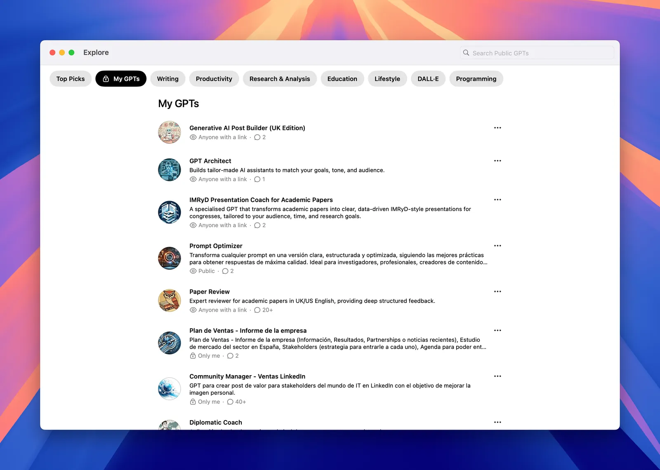Open more options menu for GPT Architect
This screenshot has width=660, height=470.
(x=497, y=161)
